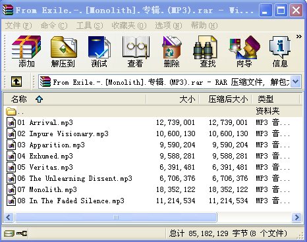Click the horizontal scrollbar thumb
The image size is (307, 242).
click(x=116, y=217)
